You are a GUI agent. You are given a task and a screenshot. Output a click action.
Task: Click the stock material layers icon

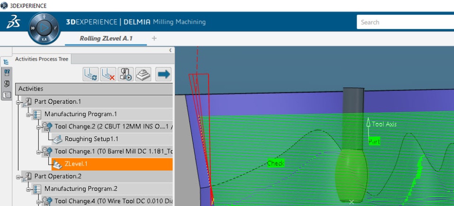[143, 74]
